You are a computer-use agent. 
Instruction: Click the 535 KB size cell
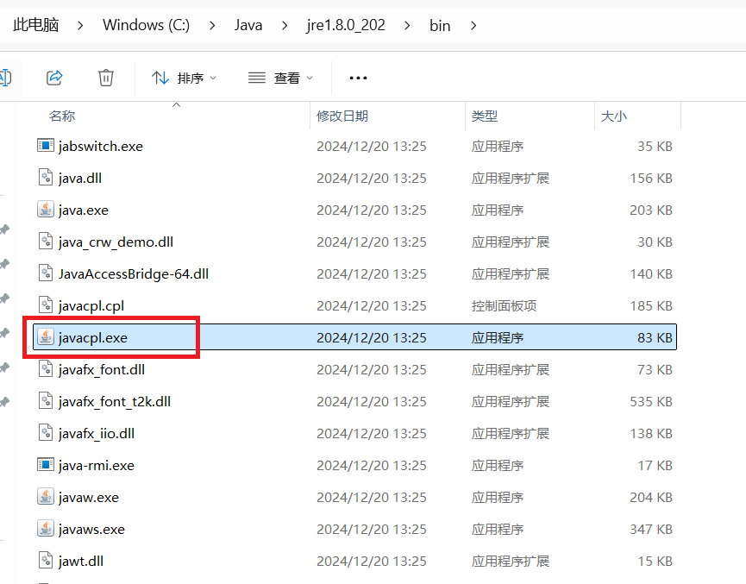(651, 401)
